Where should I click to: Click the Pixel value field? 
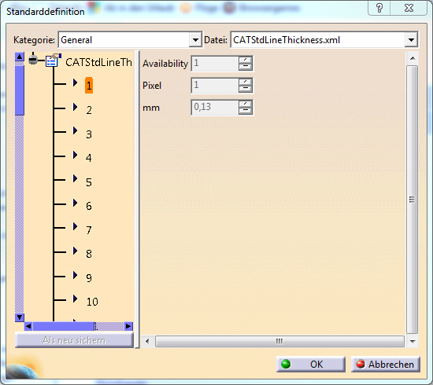(x=215, y=86)
